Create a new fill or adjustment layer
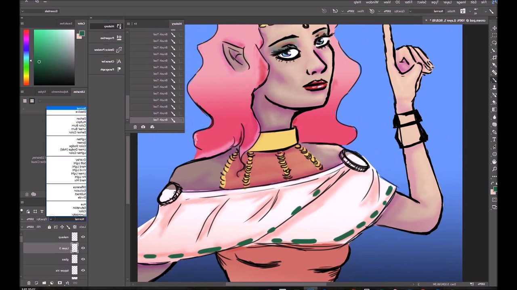This screenshot has height=290, width=517. click(x=52, y=283)
